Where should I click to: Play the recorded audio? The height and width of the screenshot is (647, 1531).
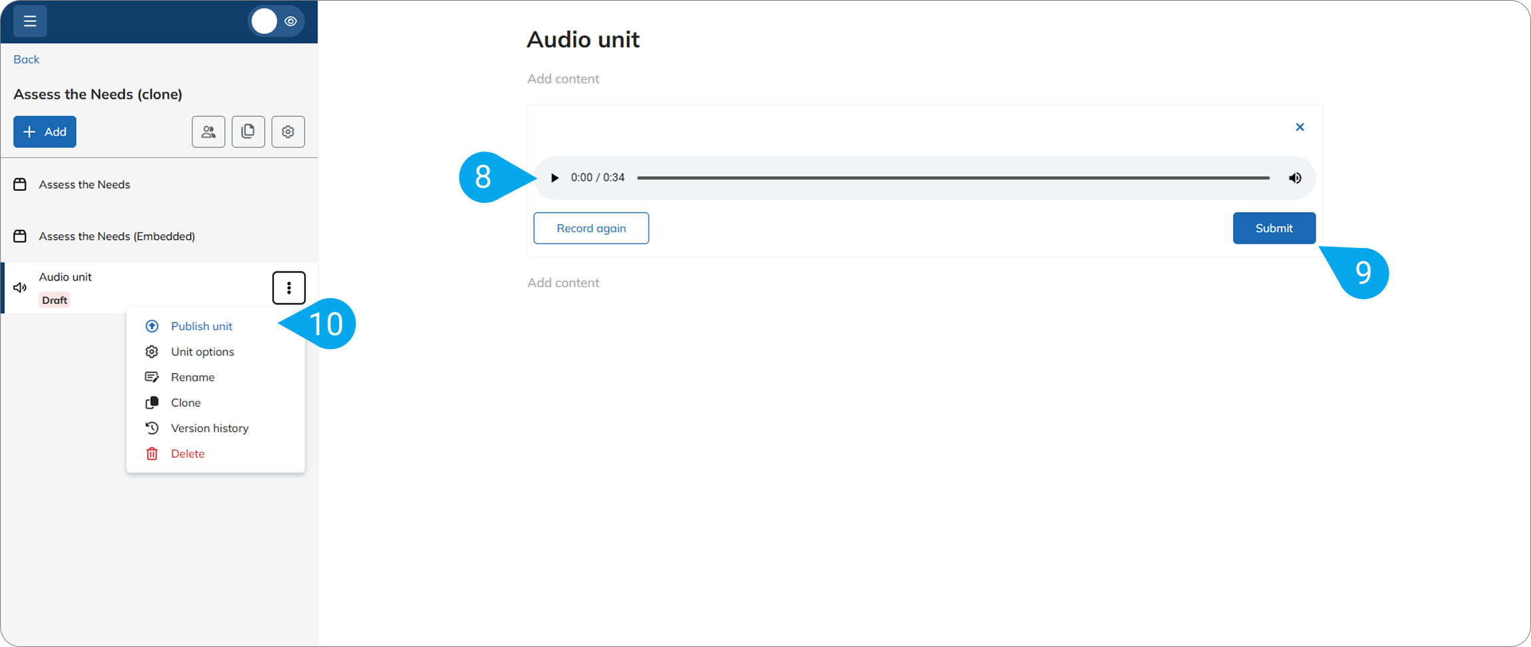pos(555,178)
